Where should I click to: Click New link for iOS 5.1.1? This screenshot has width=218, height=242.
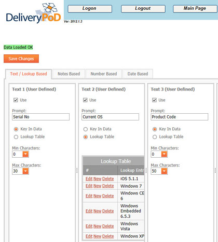tap(97, 179)
